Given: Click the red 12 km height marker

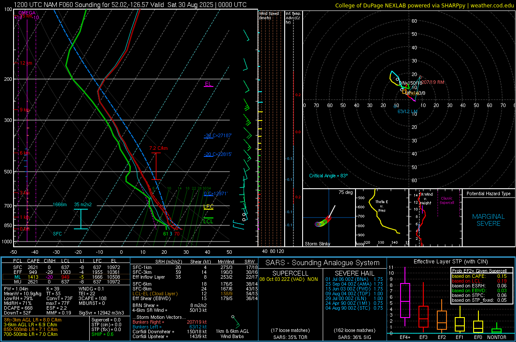Looking at the screenshot, I should coord(26,63).
